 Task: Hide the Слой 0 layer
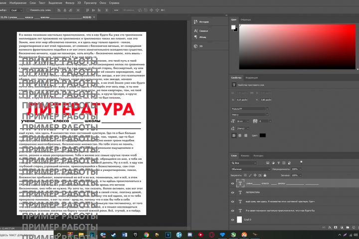(x=233, y=219)
